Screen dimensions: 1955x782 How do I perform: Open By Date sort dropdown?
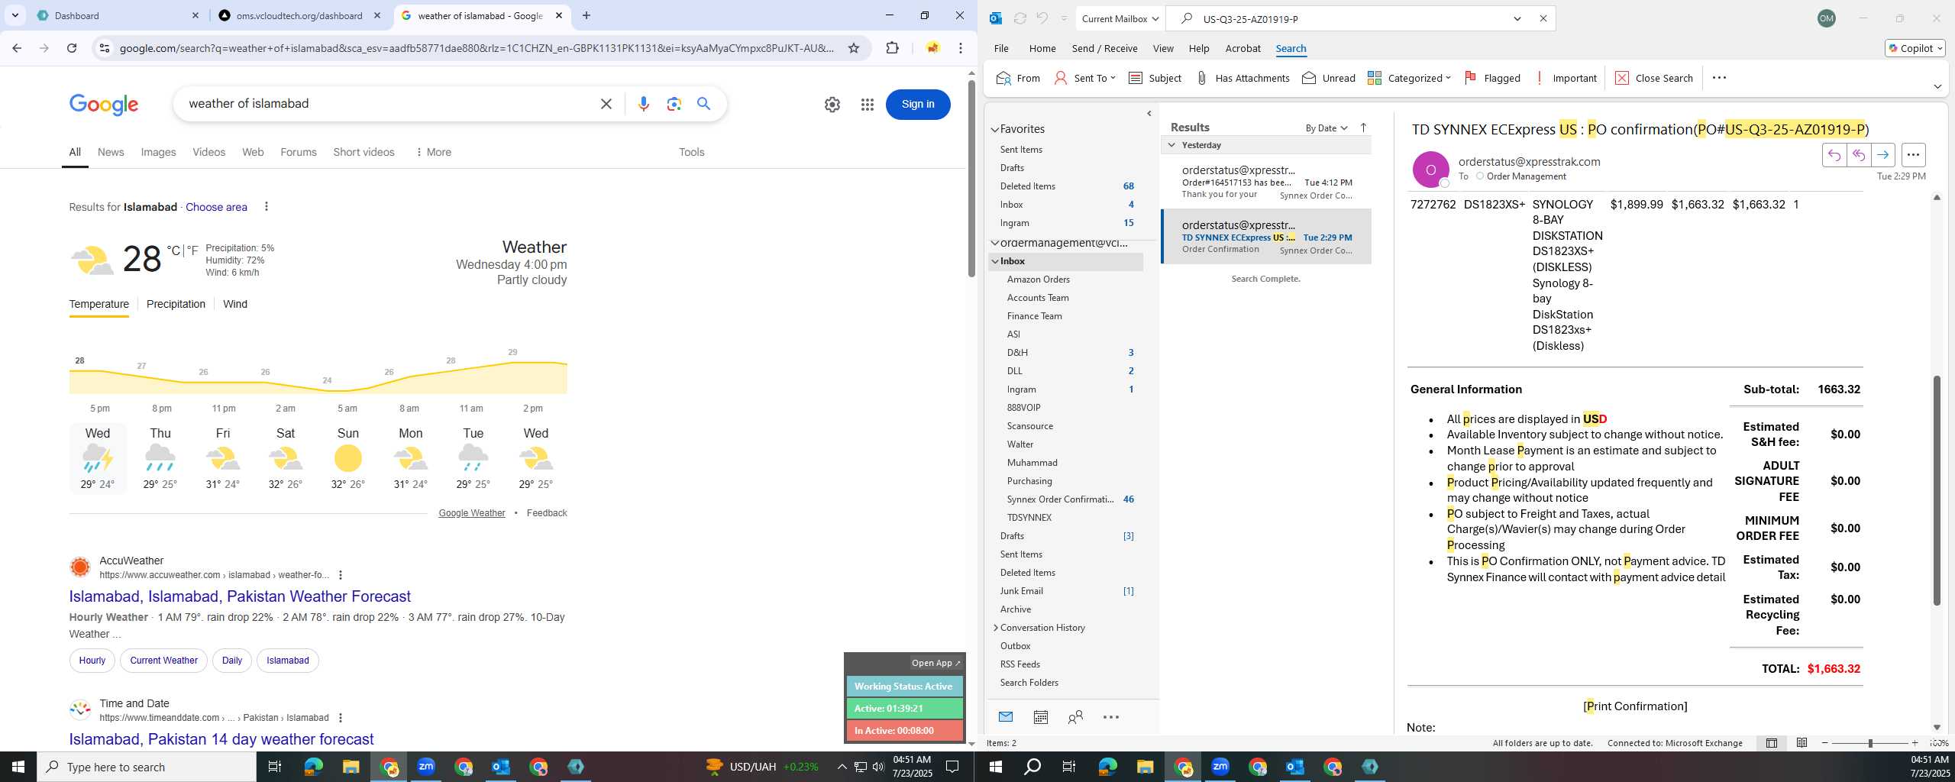tap(1326, 128)
